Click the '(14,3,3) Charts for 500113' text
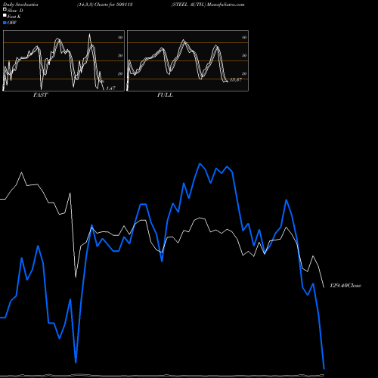 [105, 5]
